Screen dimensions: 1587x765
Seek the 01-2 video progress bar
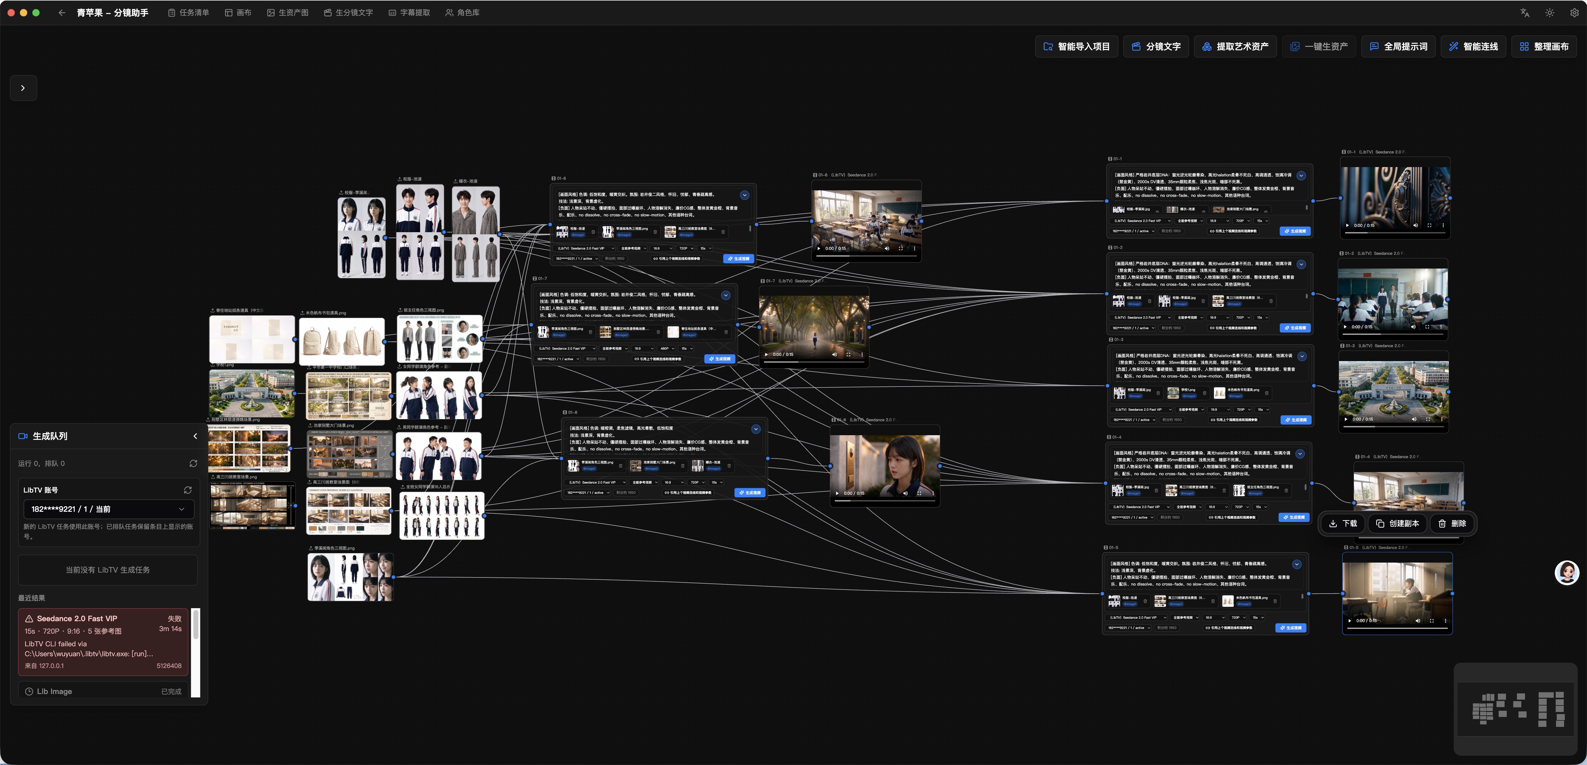[1392, 334]
